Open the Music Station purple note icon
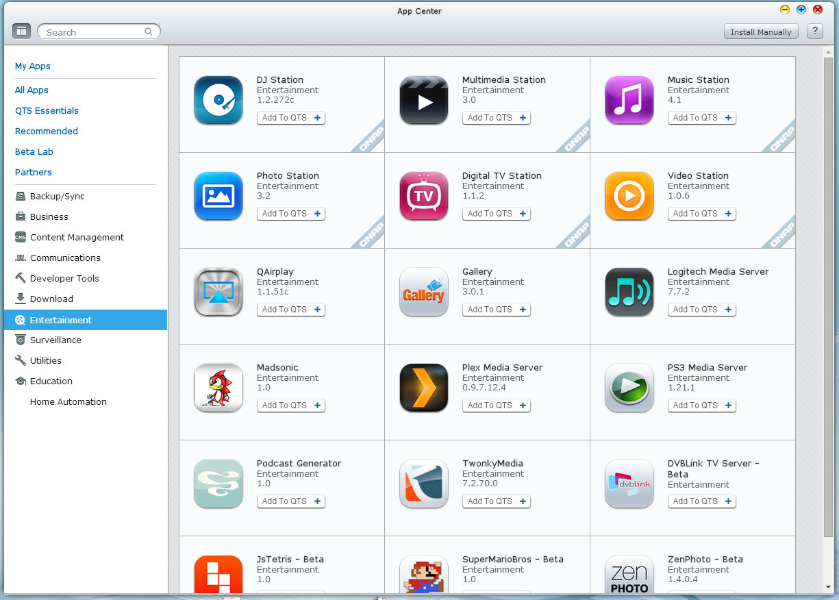 [x=629, y=100]
